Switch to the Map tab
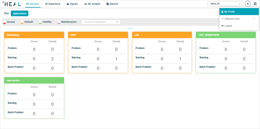 click(x=6, y=13)
